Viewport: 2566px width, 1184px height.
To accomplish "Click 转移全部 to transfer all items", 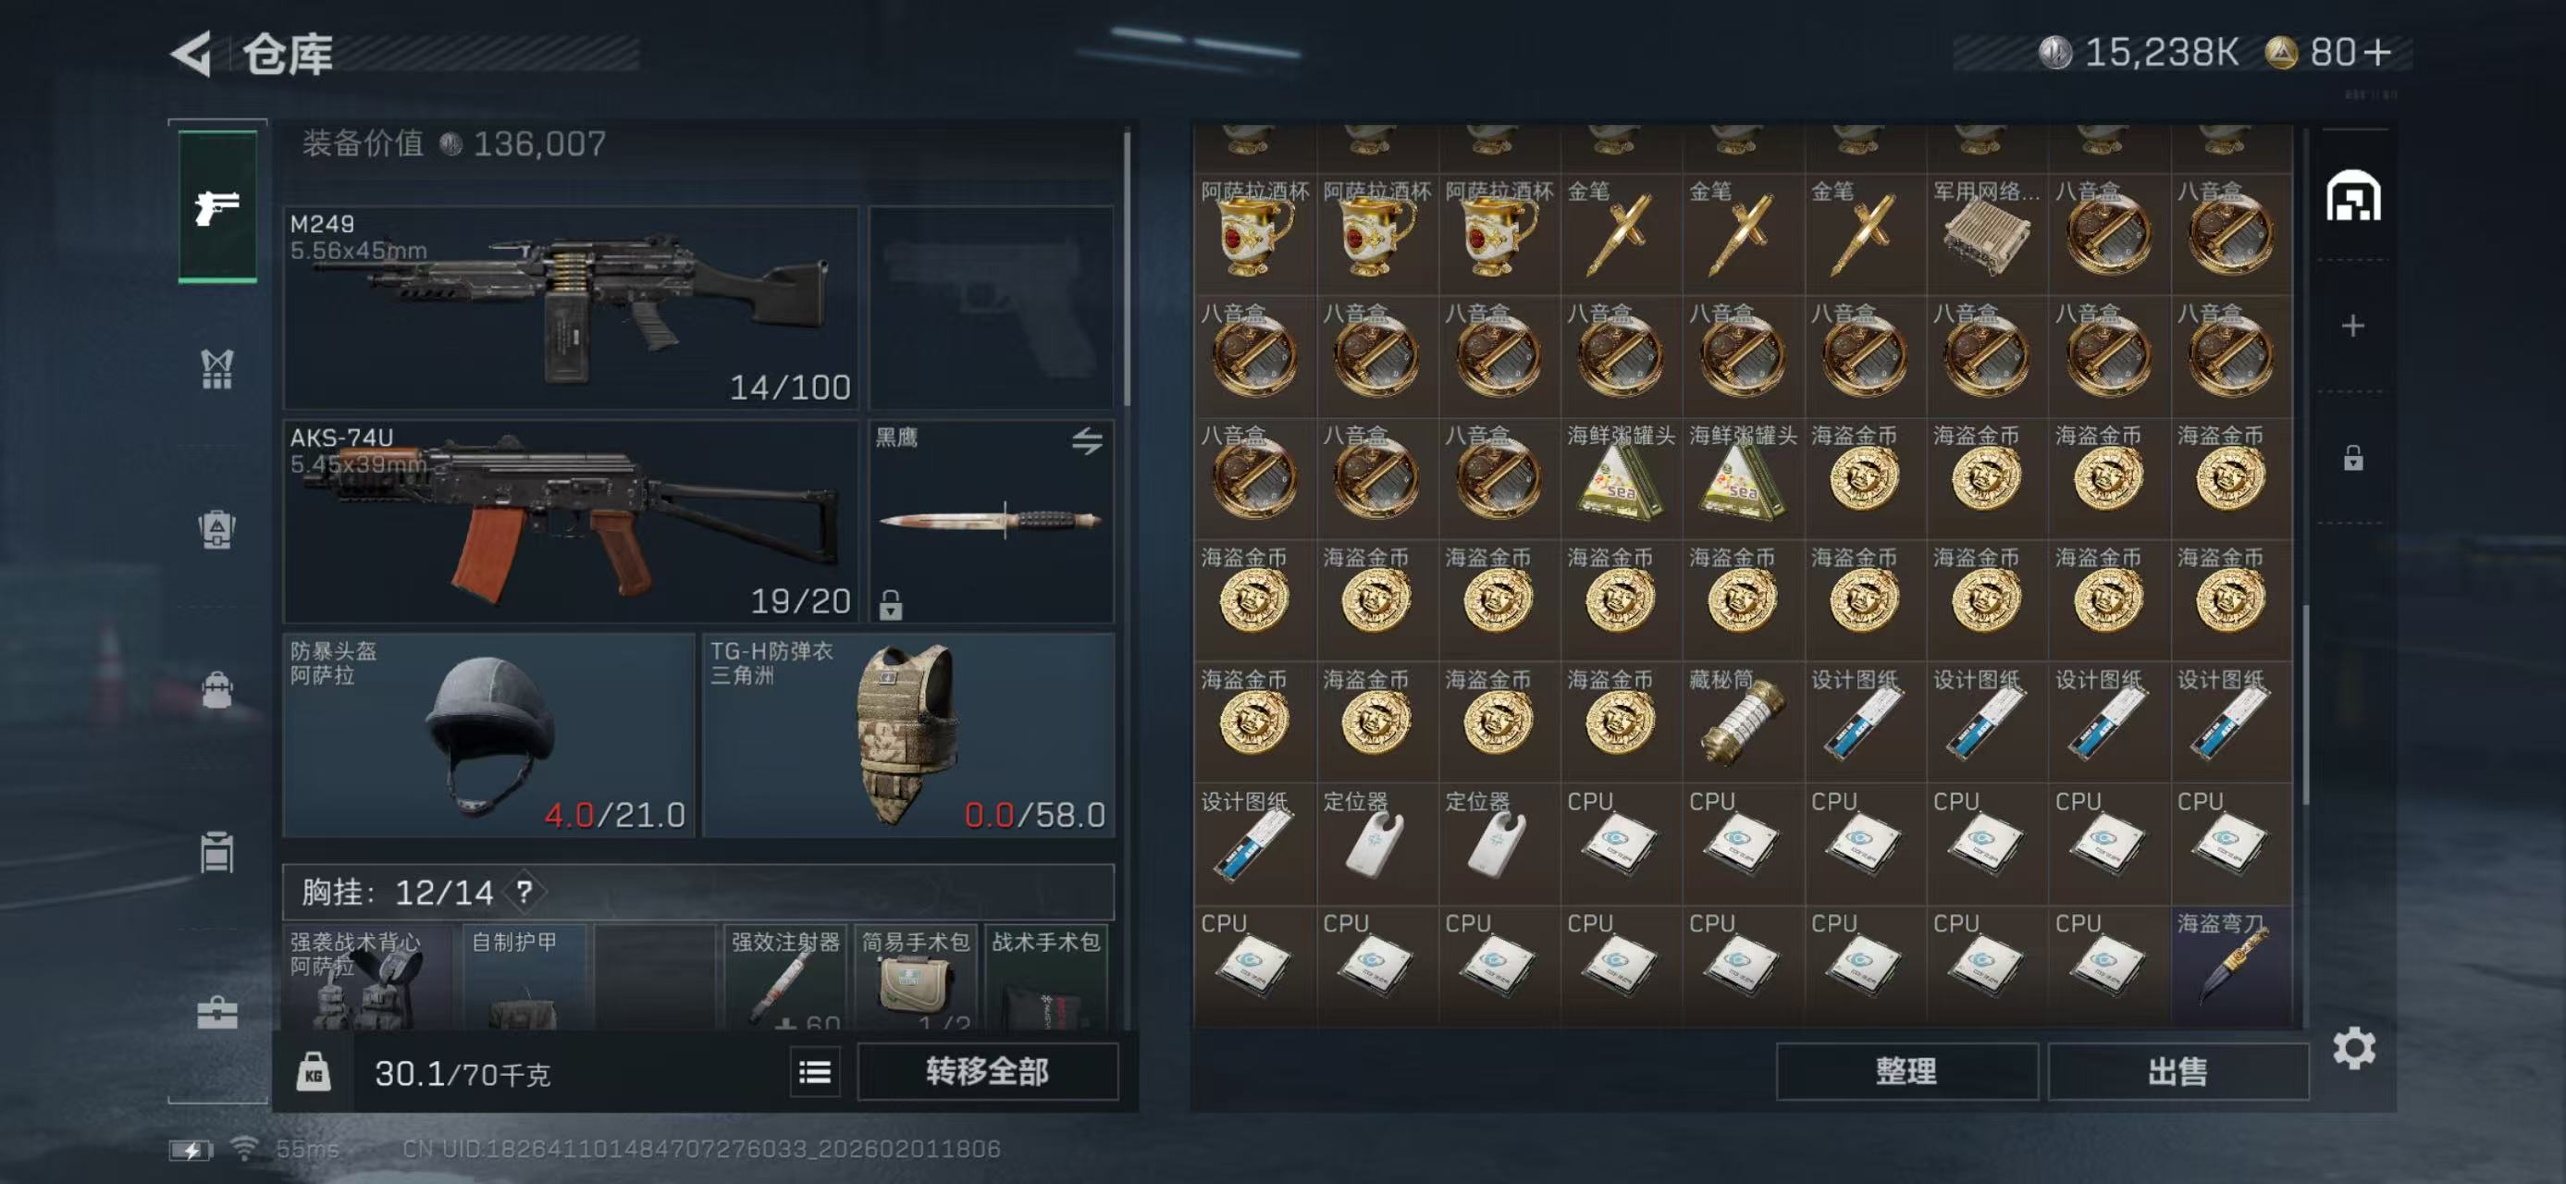I will (987, 1071).
